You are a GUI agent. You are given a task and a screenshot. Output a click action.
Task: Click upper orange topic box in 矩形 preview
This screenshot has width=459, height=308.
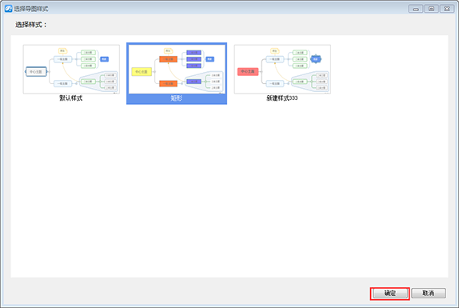pyautogui.click(x=168, y=59)
